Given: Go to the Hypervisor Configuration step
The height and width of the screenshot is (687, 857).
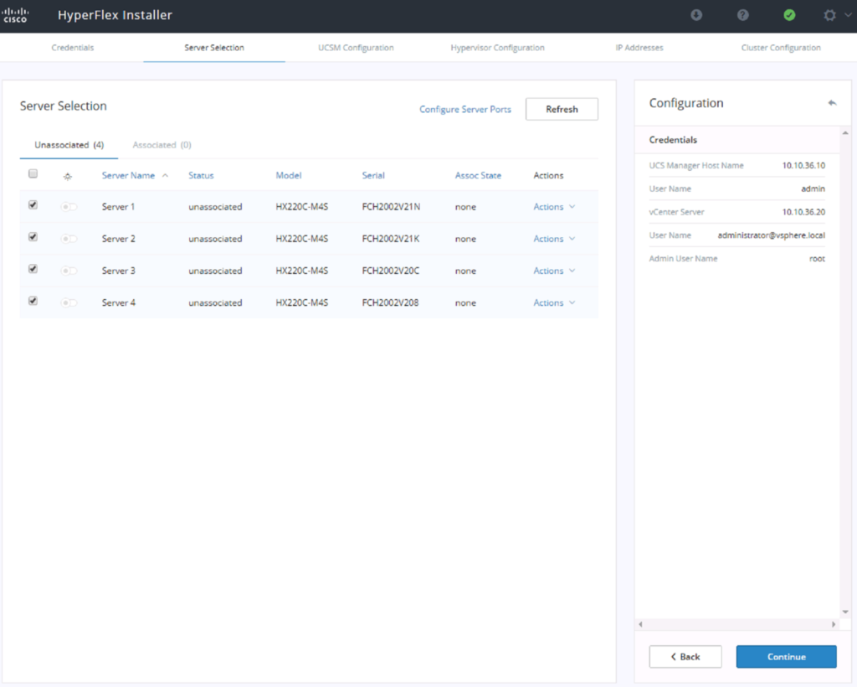Looking at the screenshot, I should [497, 48].
